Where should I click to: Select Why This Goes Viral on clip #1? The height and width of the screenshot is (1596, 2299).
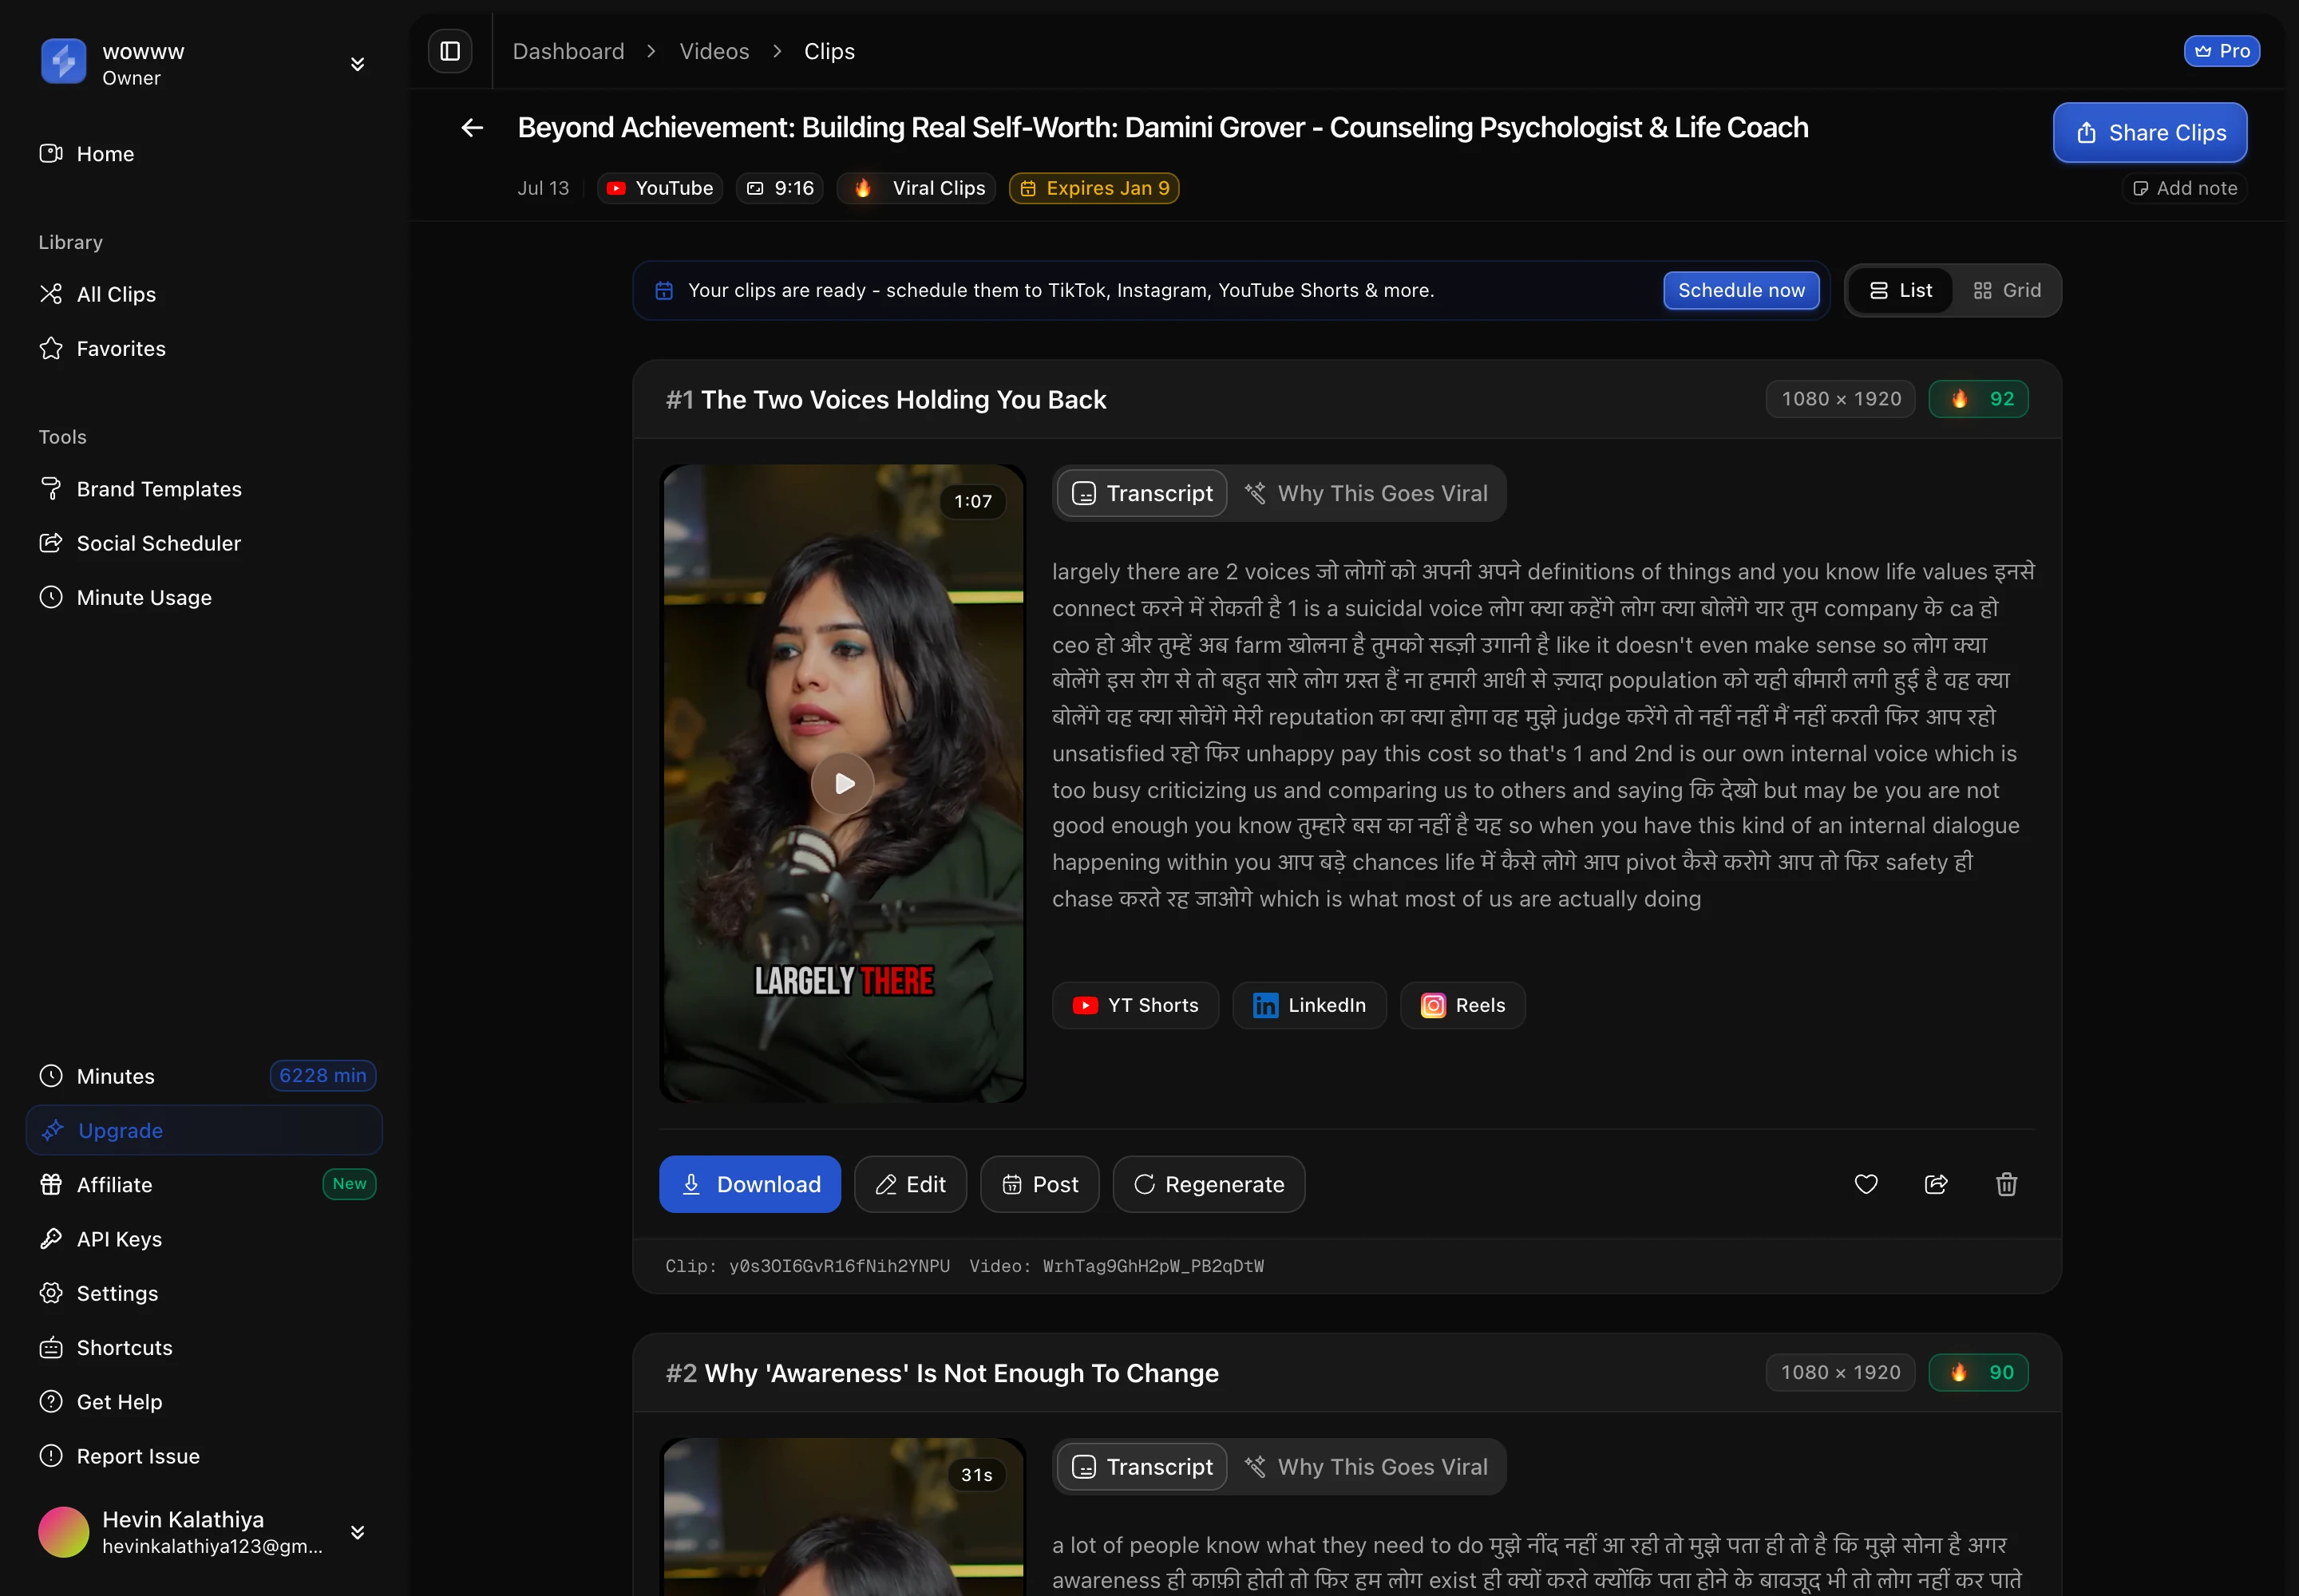tap(1367, 493)
